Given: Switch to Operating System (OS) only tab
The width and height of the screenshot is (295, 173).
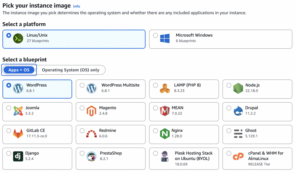Looking at the screenshot, I should click(71, 70).
